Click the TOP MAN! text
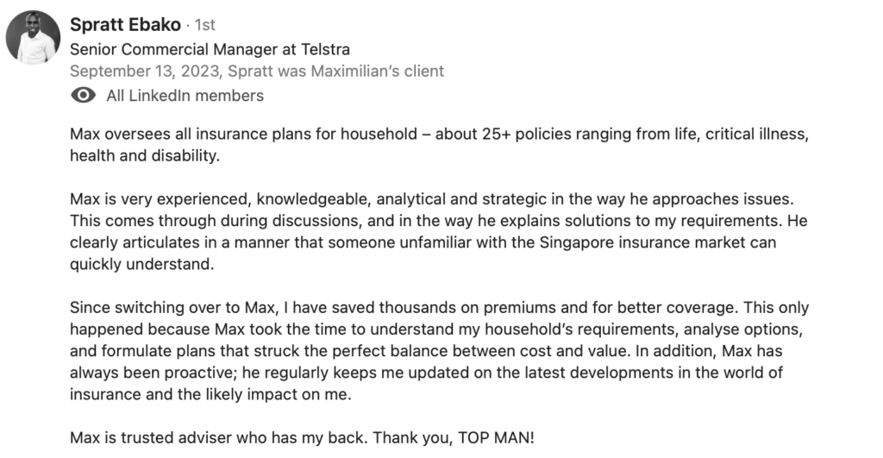Image resolution: width=883 pixels, height=458 pixels. click(496, 437)
